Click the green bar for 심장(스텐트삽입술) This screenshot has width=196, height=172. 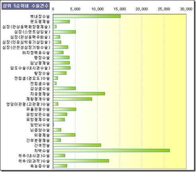pos(64,32)
